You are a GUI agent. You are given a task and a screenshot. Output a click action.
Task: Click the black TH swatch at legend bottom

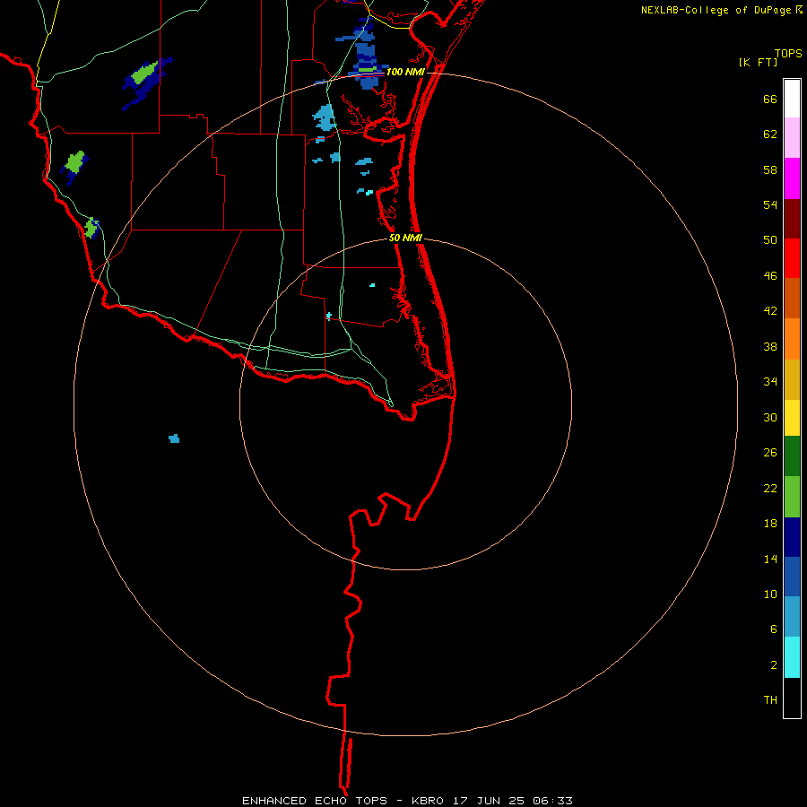point(792,698)
